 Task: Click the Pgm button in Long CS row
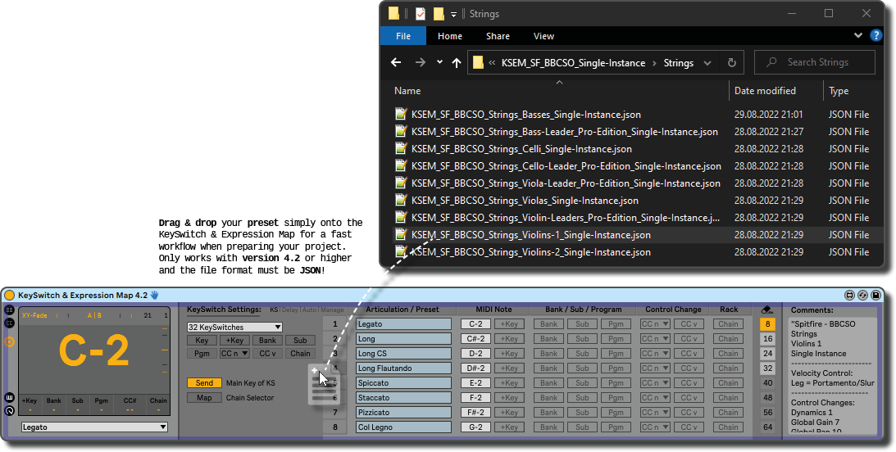[616, 353]
